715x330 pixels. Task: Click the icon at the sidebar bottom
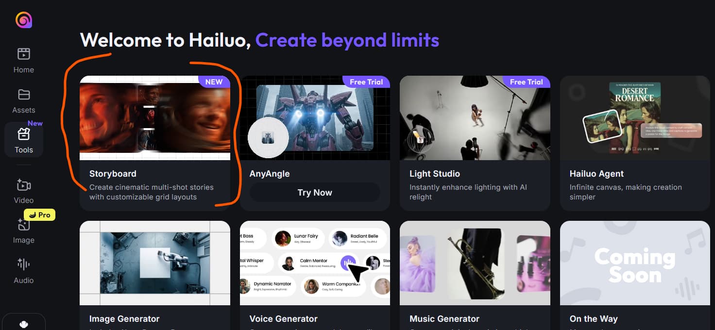[x=23, y=324]
